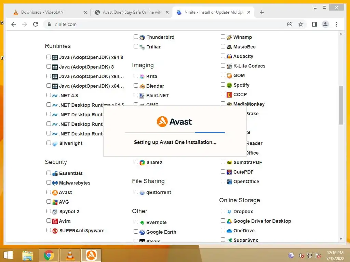
Task: Click the MusicBee icon
Action: coord(229,47)
